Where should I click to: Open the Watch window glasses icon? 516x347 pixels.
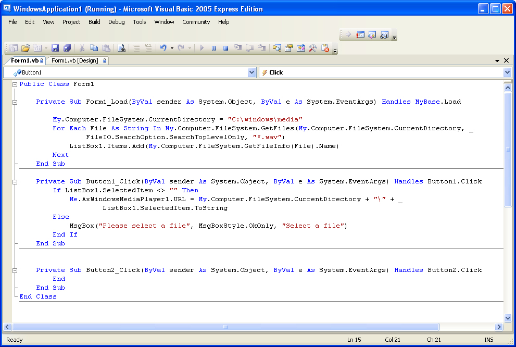tap(384, 34)
